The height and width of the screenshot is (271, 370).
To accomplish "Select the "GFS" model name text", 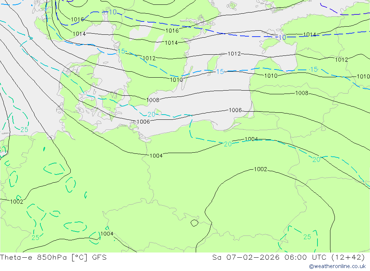I will (99, 257).
